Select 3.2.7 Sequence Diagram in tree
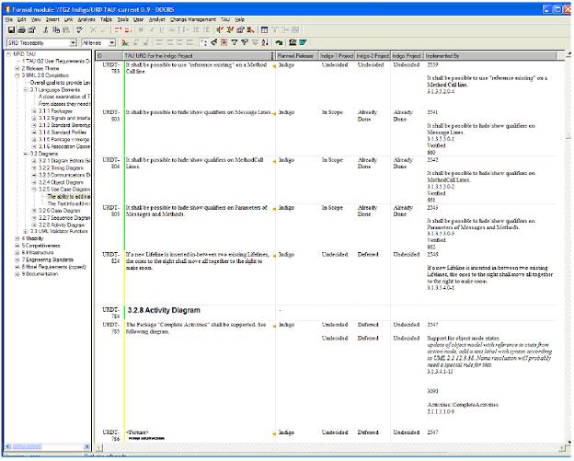This screenshot has height=461, width=574. (x=64, y=218)
